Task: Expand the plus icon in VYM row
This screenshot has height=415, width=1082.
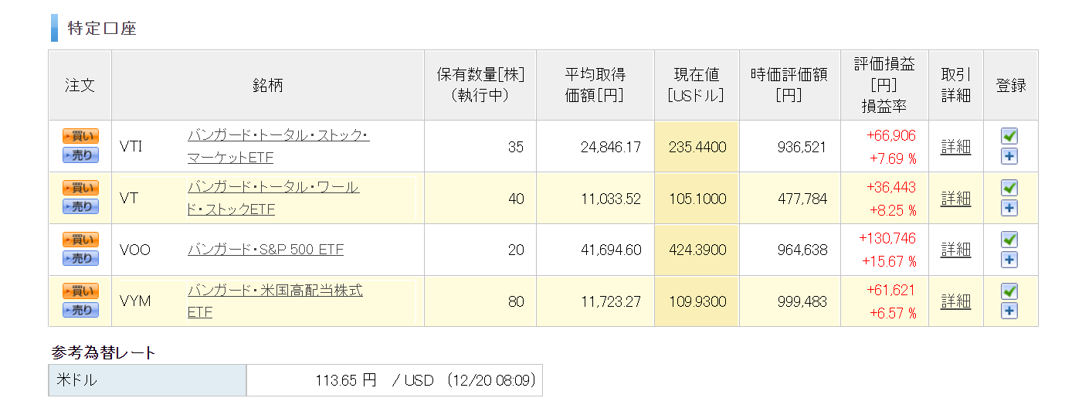Action: [1009, 311]
